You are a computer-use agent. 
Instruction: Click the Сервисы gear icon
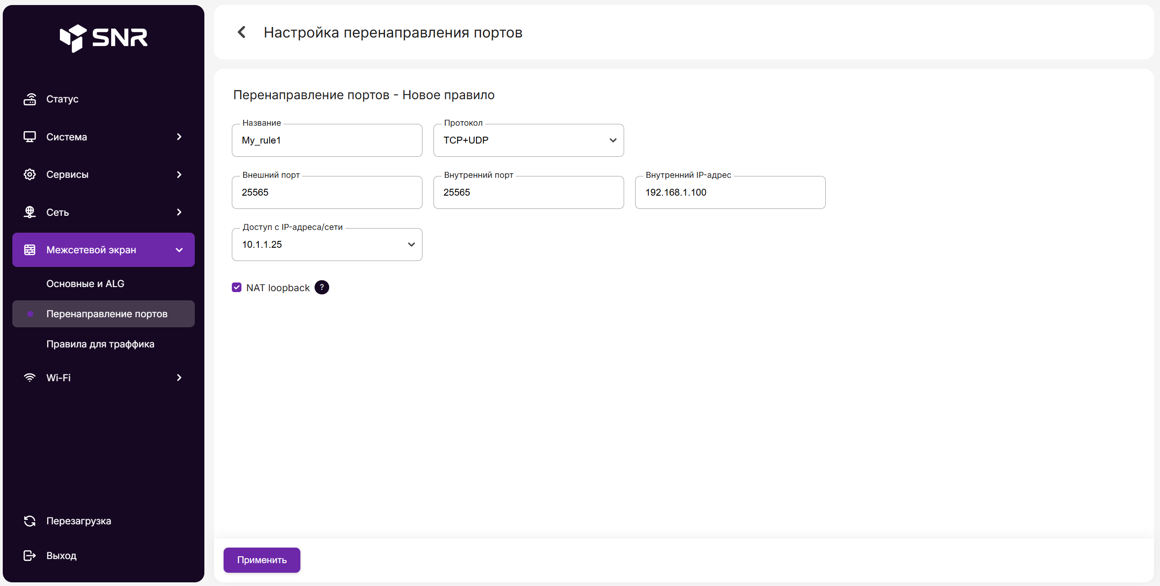[x=30, y=174]
